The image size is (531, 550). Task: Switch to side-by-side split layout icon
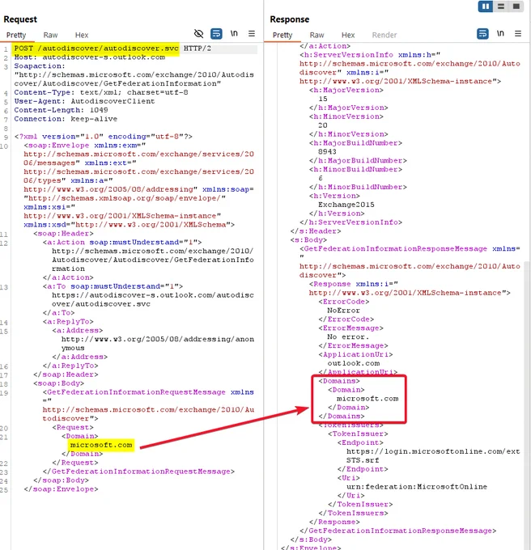(486, 6)
